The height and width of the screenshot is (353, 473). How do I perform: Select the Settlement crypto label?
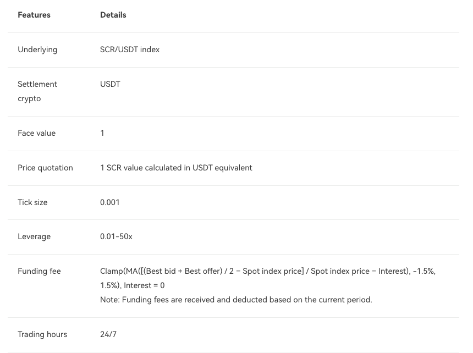point(37,91)
